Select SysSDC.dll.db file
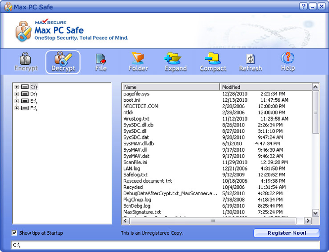 (x=138, y=125)
